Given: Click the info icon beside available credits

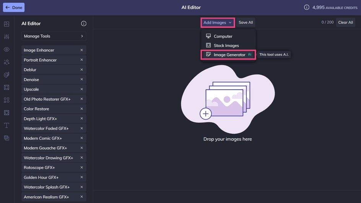Looking at the screenshot, I should 306,7.
